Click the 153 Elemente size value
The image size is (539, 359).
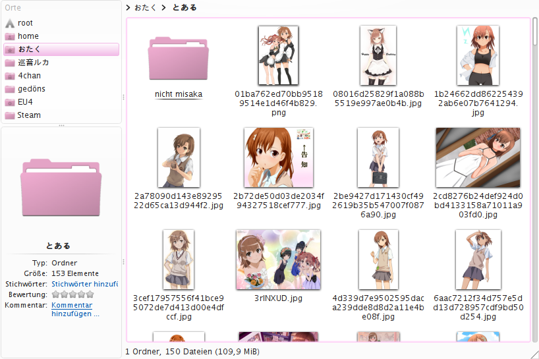pos(75,273)
